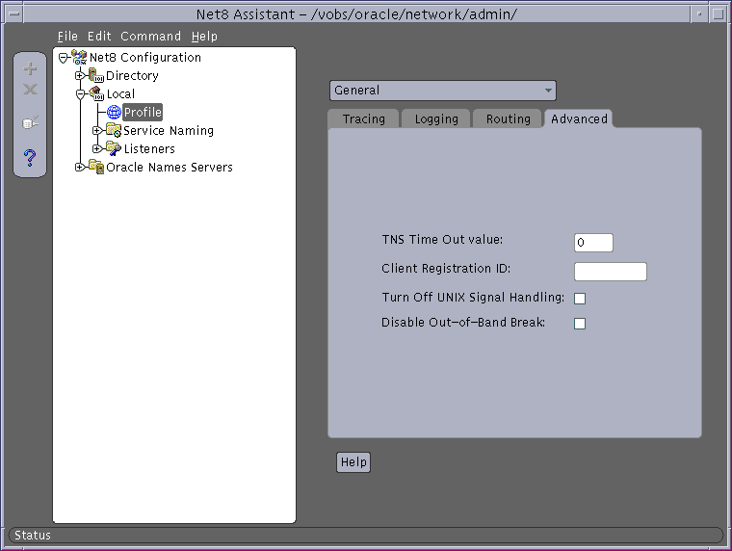Click the Local node icon
The width and height of the screenshot is (732, 551).
coord(96,93)
